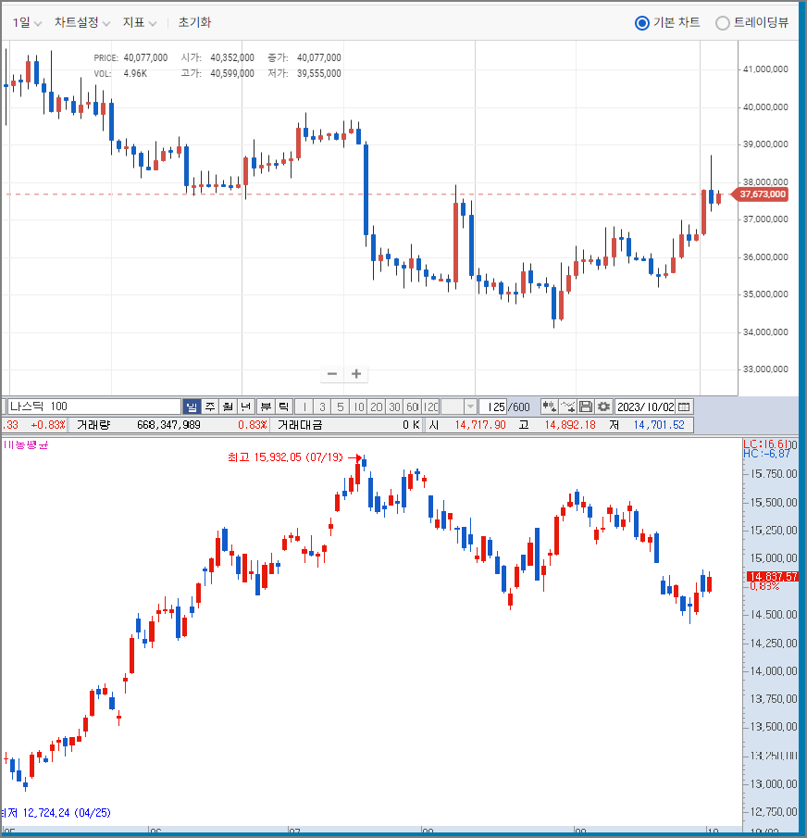Click the PRICE 40,077,000 value
This screenshot has height=838, width=807.
click(x=145, y=57)
